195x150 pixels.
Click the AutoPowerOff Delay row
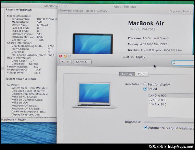pyautogui.click(x=24, y=106)
